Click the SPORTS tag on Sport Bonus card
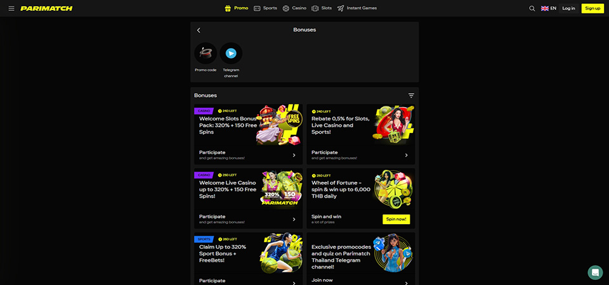 point(204,239)
